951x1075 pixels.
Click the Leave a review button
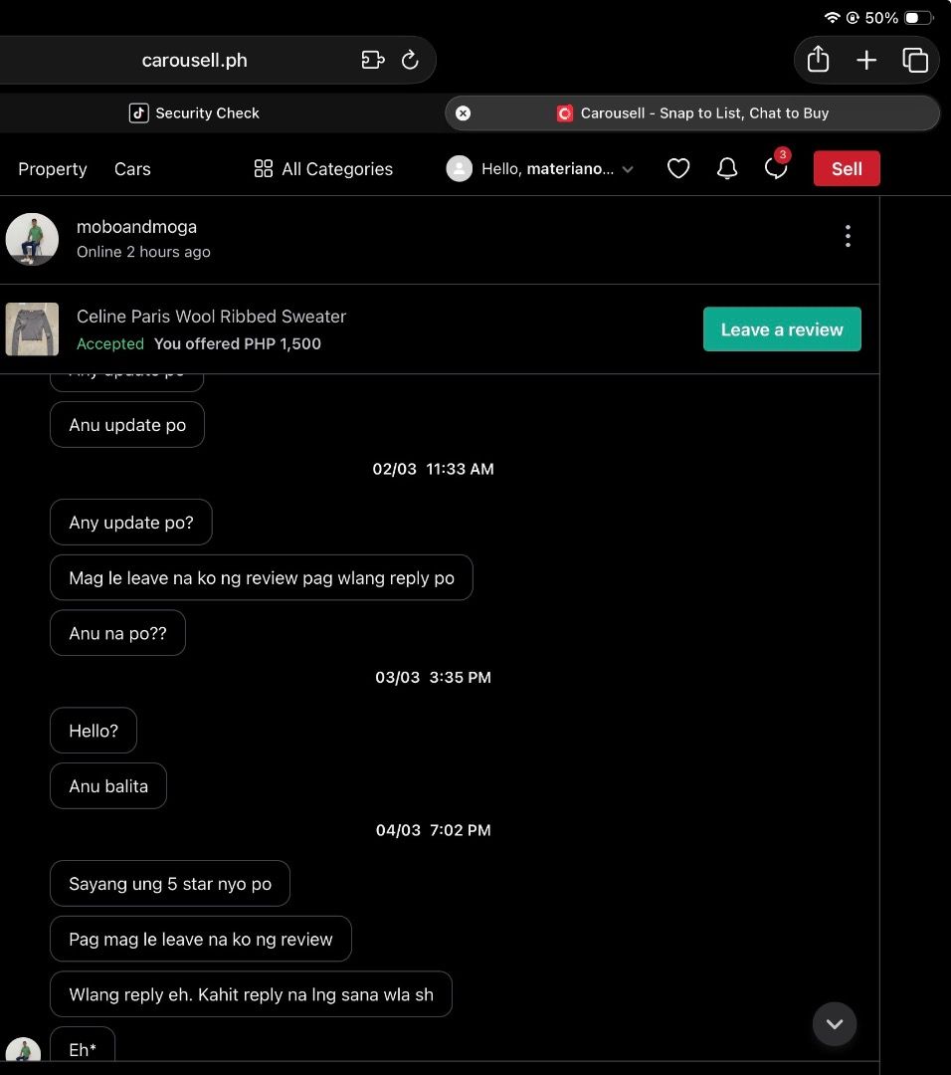click(x=782, y=329)
